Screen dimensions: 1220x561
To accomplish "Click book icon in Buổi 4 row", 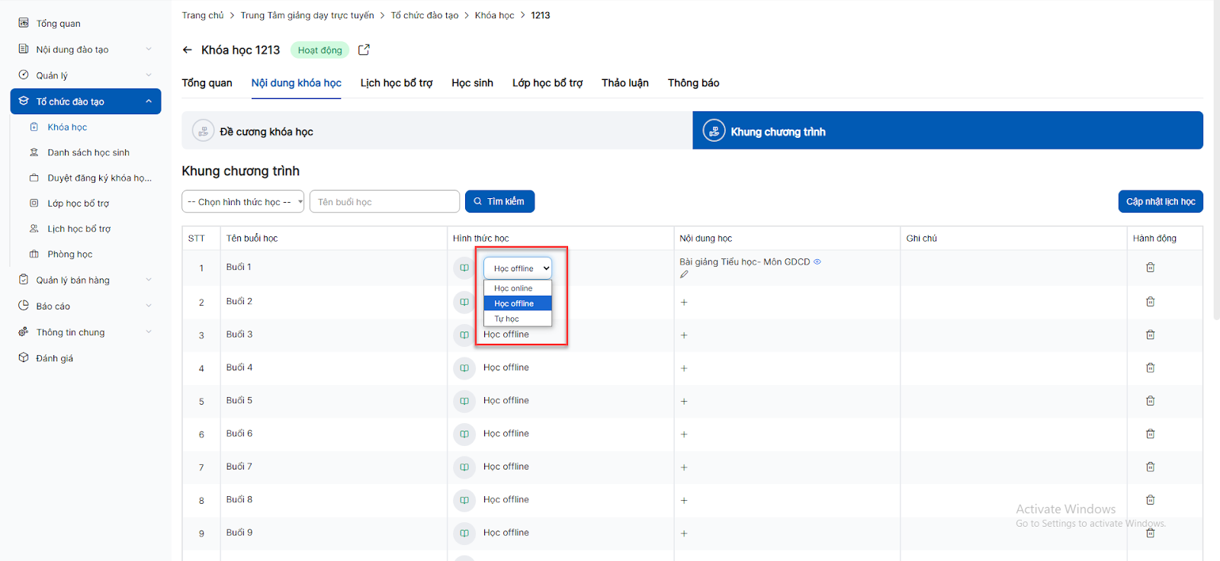I will (x=464, y=368).
